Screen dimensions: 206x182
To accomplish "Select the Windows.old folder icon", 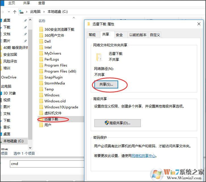I will click(x=41, y=101).
